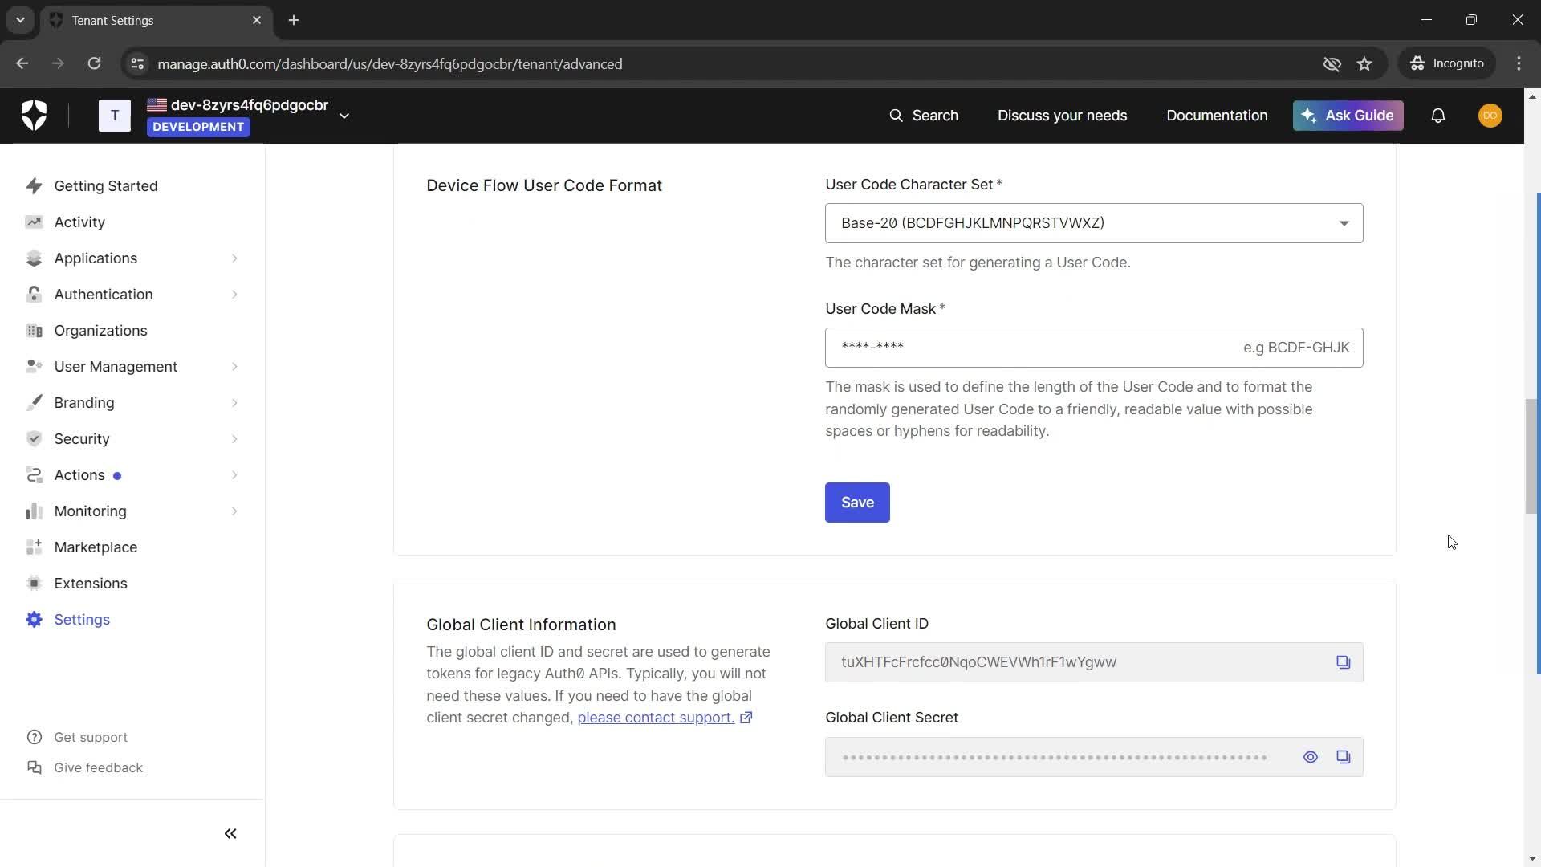Expand the Applications submenu chevron
Viewport: 1541px width, 867px height.
[x=234, y=258]
